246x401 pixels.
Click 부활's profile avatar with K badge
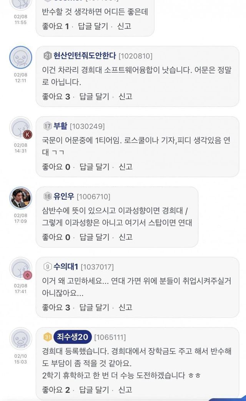20,128
